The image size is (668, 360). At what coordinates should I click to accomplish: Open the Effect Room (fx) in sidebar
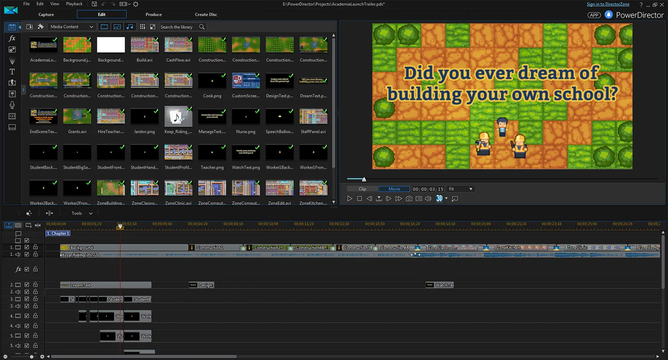[x=12, y=39]
